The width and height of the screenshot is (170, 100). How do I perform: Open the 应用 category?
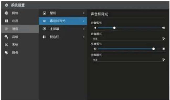coord(20,21)
